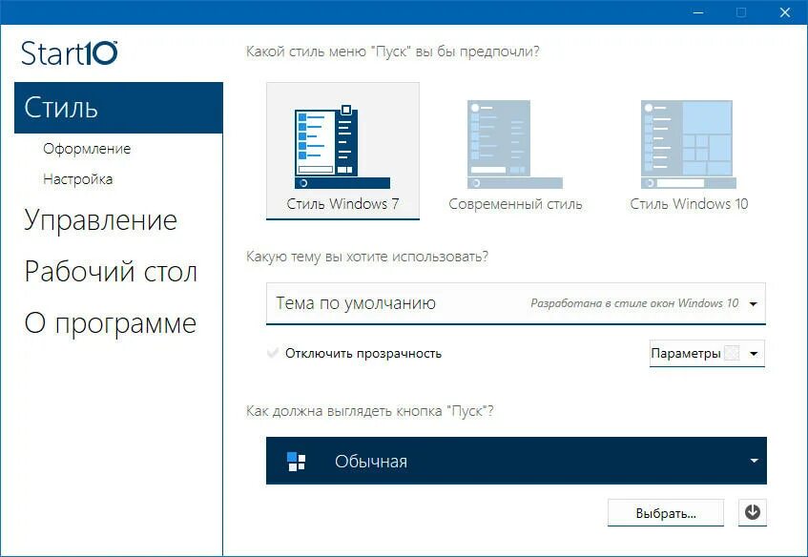The image size is (808, 557).
Task: Click the gray checkmark beside Отключить прозрачность
Action: pos(274,353)
